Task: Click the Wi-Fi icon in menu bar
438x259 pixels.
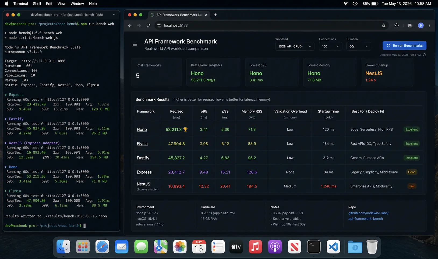Action: [346, 3]
